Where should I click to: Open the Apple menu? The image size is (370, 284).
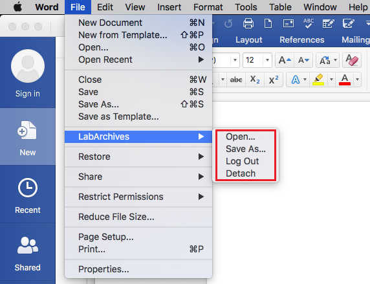(17, 7)
